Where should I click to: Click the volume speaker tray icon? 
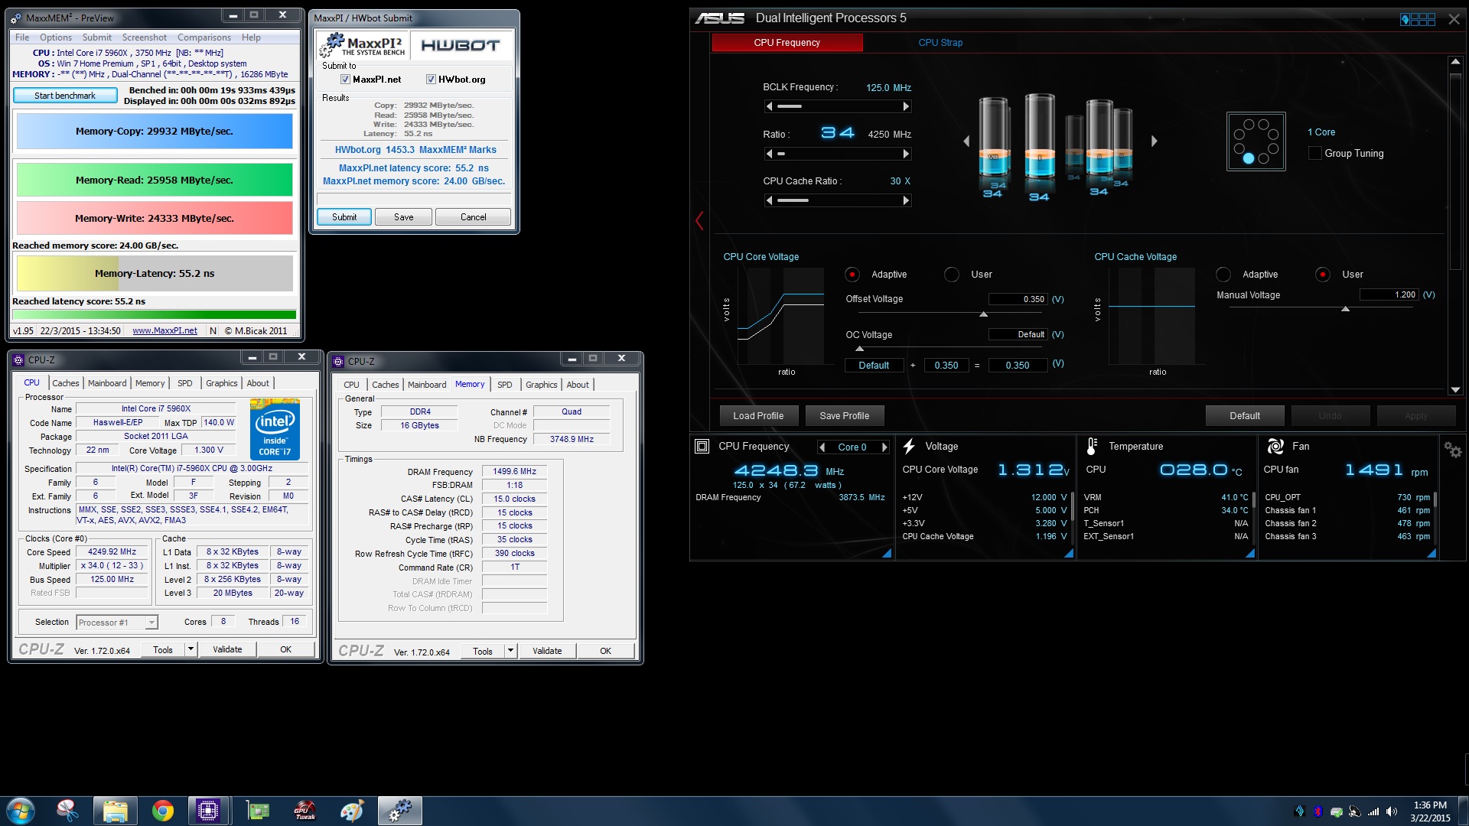1392,811
